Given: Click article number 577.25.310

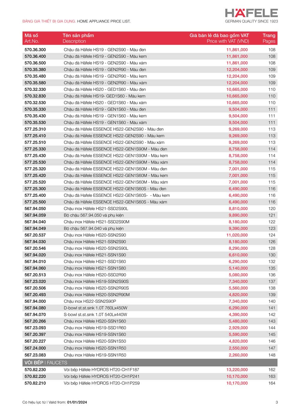Looking at the screenshot, I should tap(35, 129).
